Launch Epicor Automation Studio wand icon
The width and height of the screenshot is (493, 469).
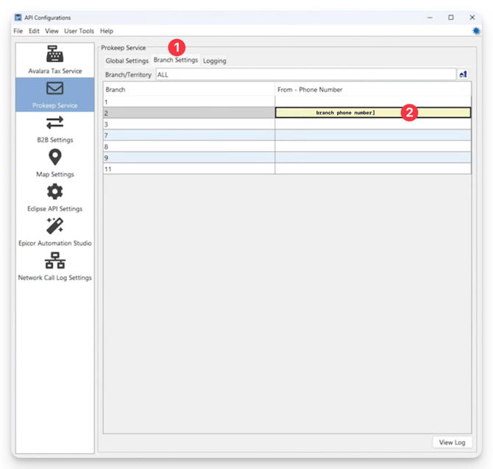[x=54, y=226]
